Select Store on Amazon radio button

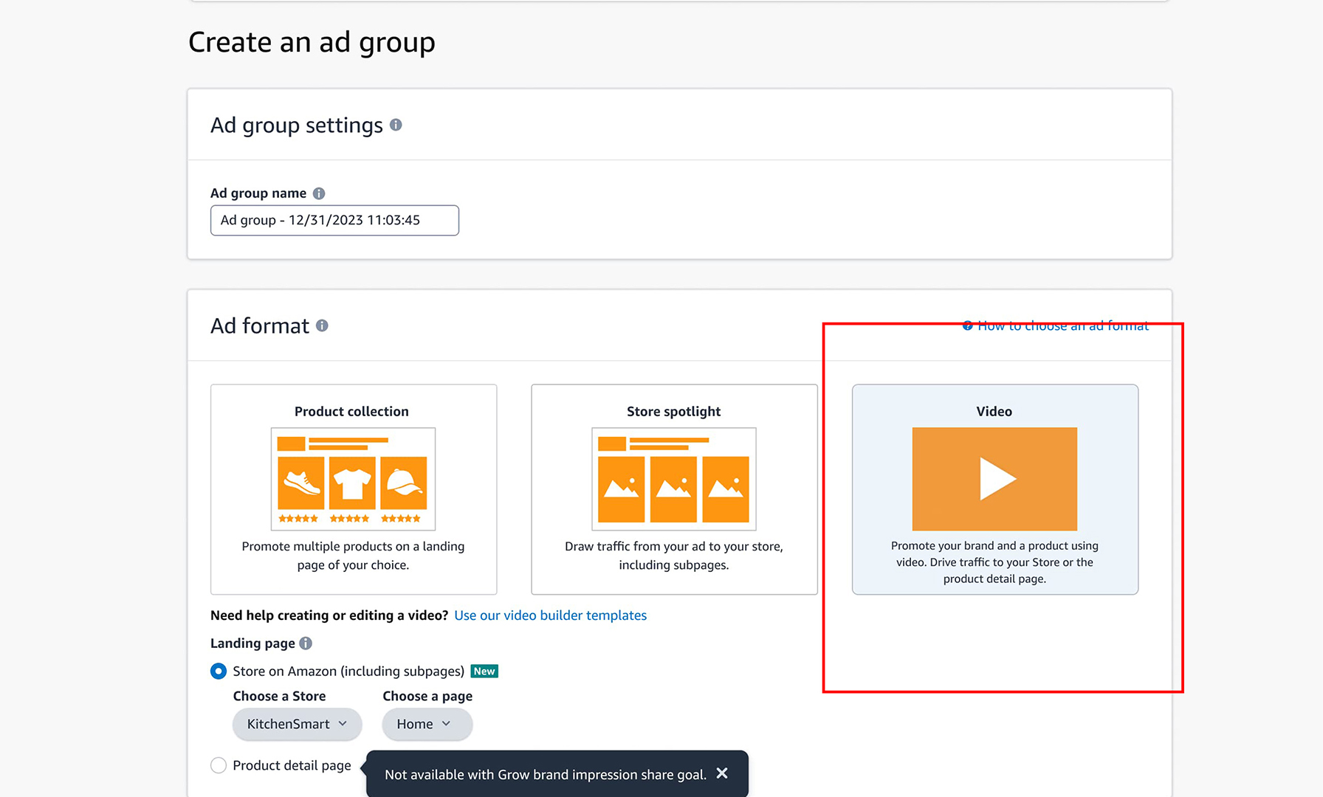[219, 671]
